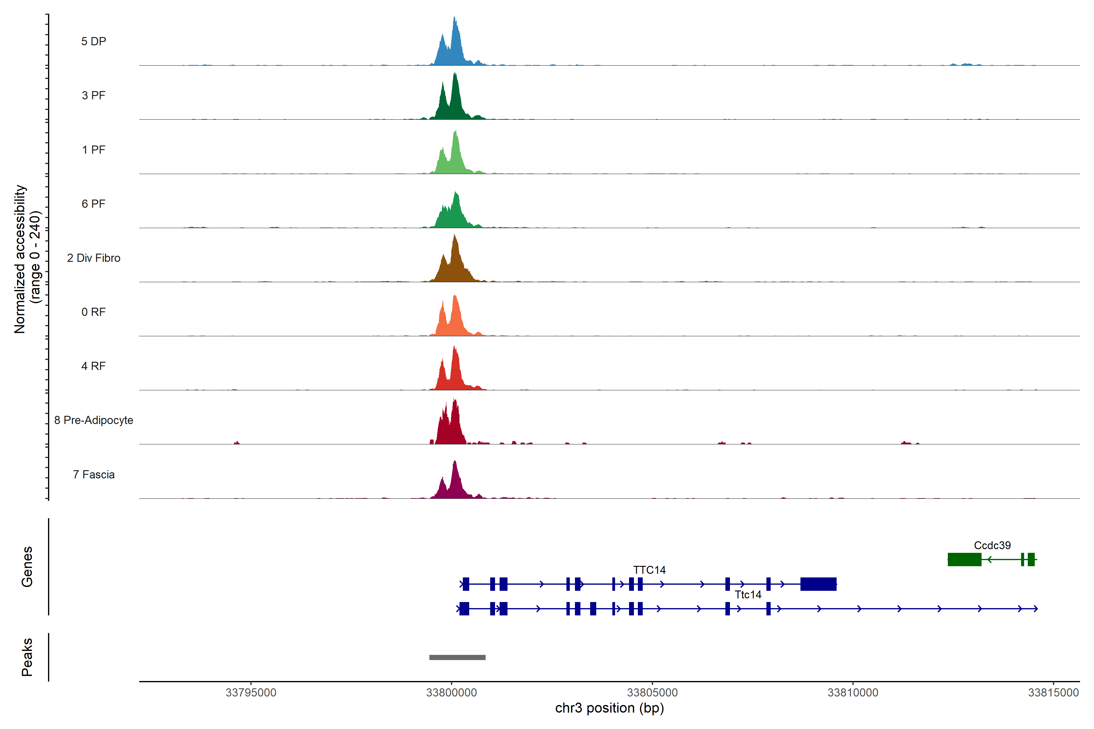This screenshot has width=1094, height=729.
Task: Click the 5 DP track label
Action: pyautogui.click(x=94, y=41)
